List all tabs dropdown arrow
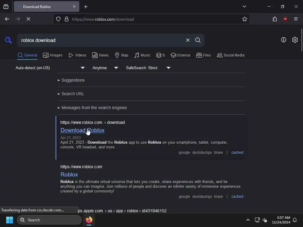This screenshot has height=227, width=303. coord(244,7)
